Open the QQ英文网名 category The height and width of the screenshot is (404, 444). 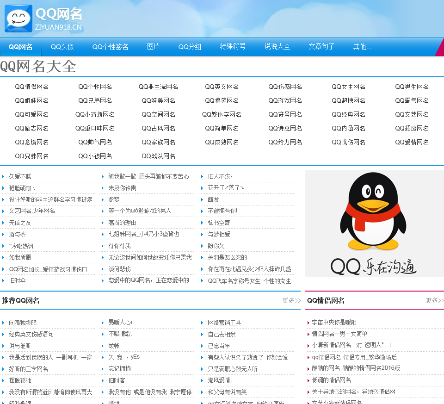222,87
